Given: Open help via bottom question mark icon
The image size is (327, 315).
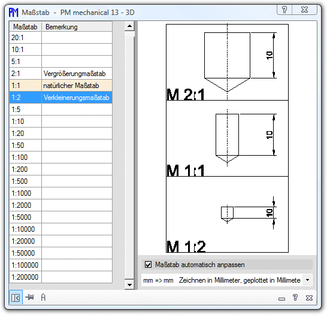Looking at the screenshot, I should [x=295, y=298].
